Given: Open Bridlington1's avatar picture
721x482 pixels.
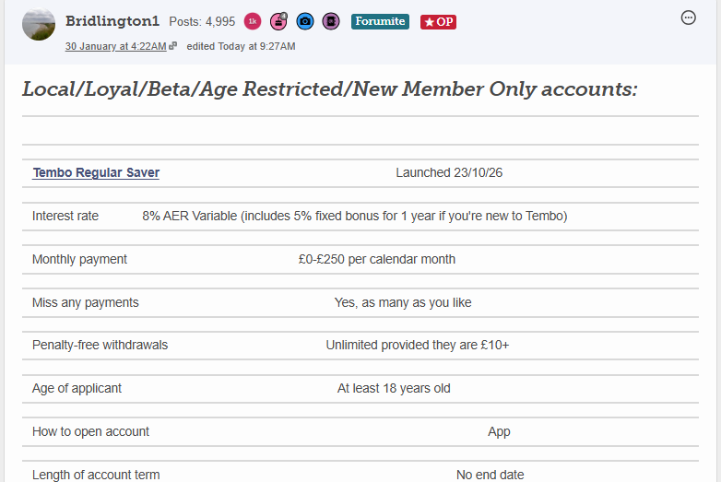Looking at the screenshot, I should [x=39, y=24].
